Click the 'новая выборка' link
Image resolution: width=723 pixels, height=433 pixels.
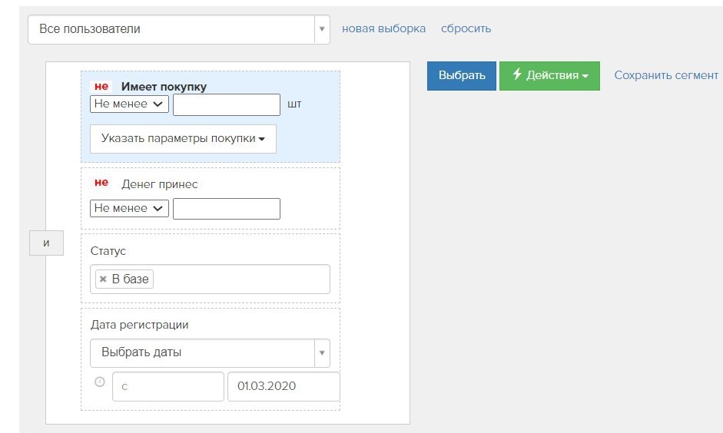point(383,28)
